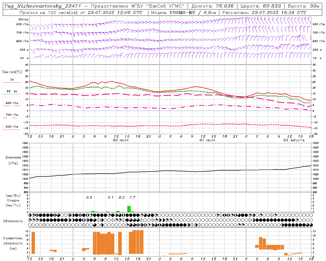Click the Td 2м legend entry
The image size is (326, 261).
12,91
